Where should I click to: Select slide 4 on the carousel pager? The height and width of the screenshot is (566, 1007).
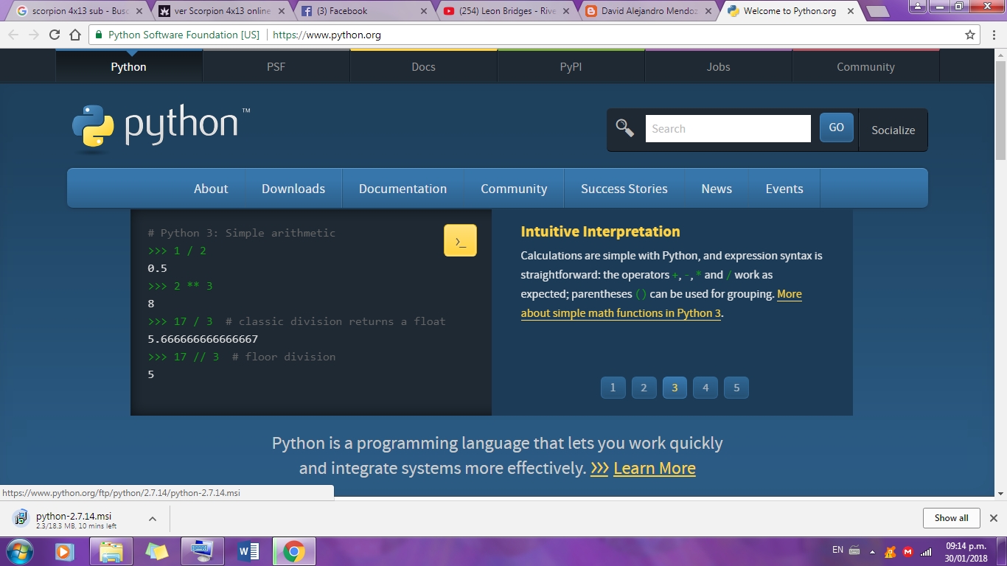(705, 387)
